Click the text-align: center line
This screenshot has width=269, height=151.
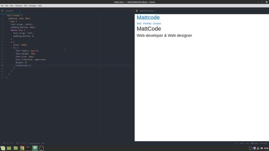(x=22, y=24)
